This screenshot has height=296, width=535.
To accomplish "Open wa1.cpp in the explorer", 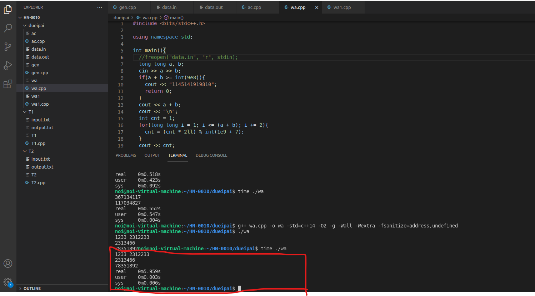I will 62,104.
